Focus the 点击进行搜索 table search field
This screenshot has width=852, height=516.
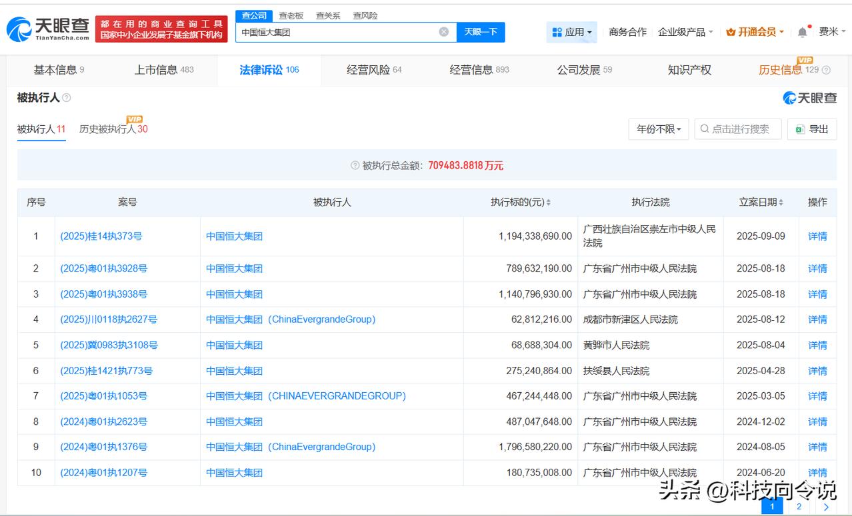coord(738,129)
